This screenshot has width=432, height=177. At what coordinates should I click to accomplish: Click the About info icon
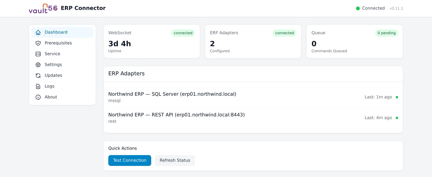coord(38,97)
